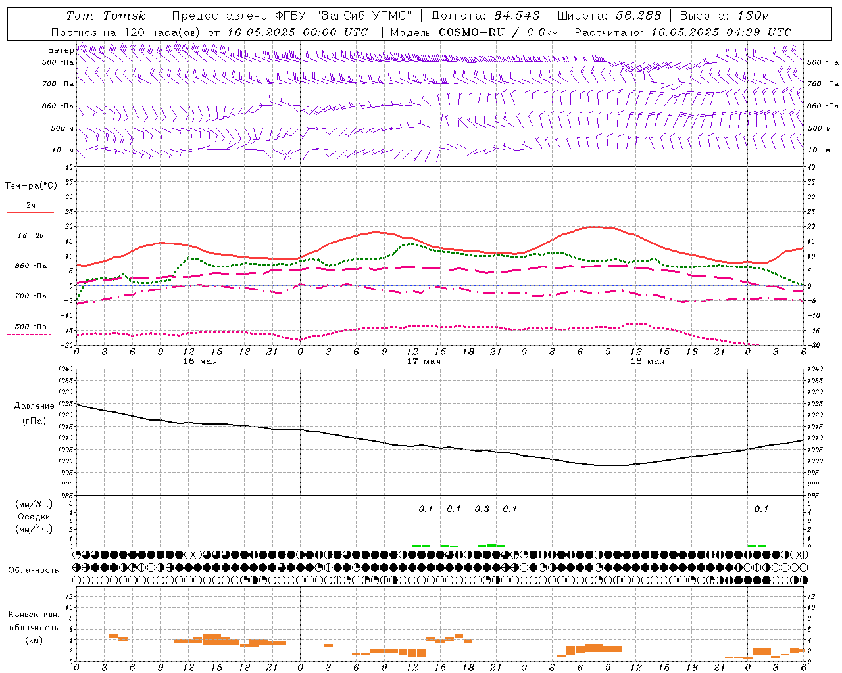Click the Модель COSMO-RU / 6.6км text
The height and width of the screenshot is (673, 842).
coord(474,32)
